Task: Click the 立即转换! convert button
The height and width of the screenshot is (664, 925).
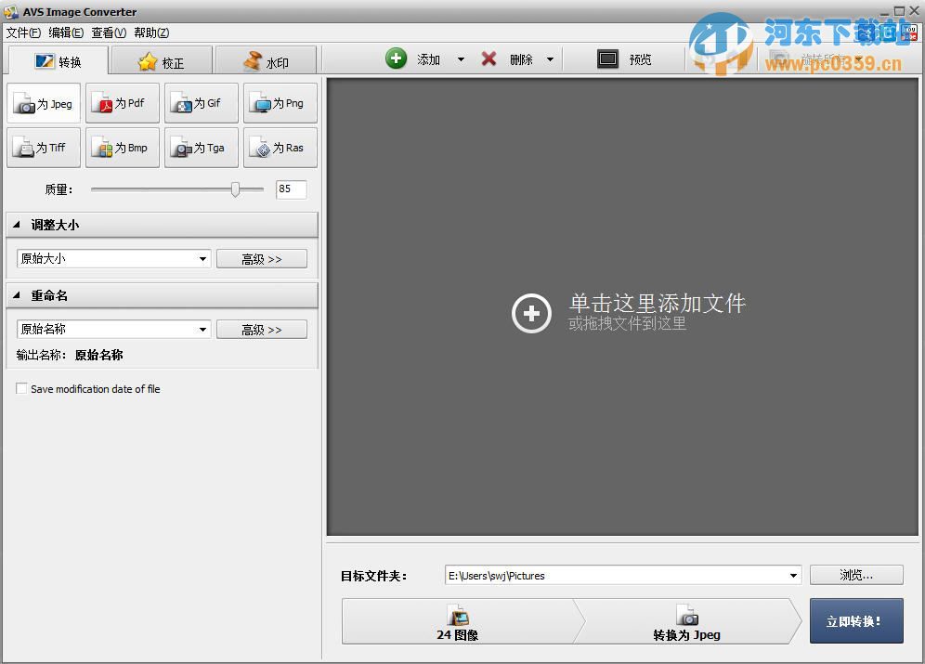Action: [x=855, y=620]
